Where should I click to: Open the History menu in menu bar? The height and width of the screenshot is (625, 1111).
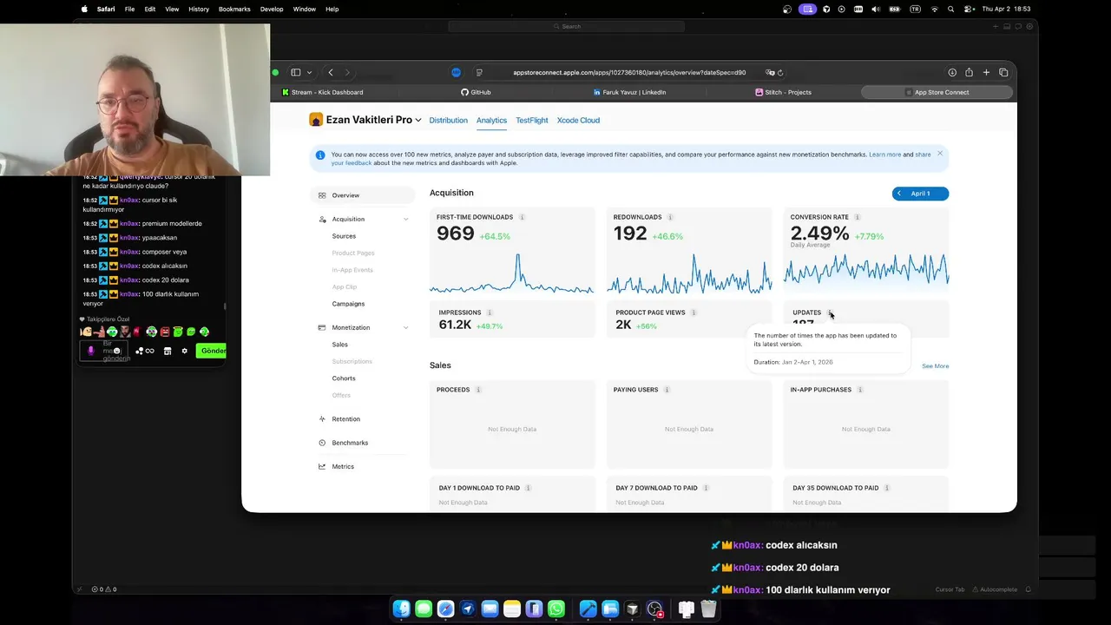[199, 9]
